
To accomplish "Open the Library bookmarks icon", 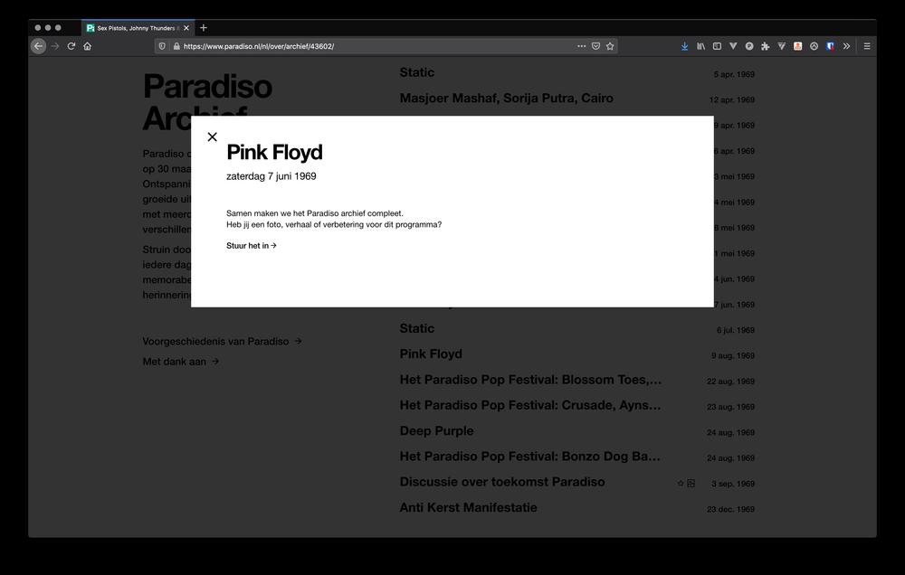I will point(700,46).
